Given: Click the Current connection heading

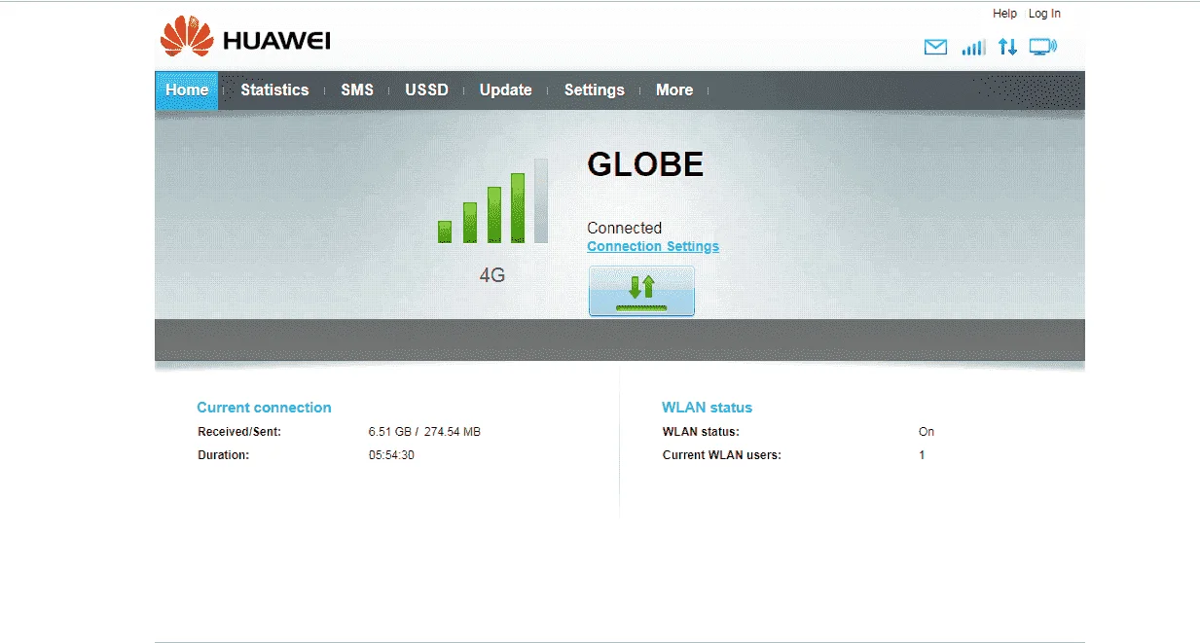Looking at the screenshot, I should coord(264,408).
